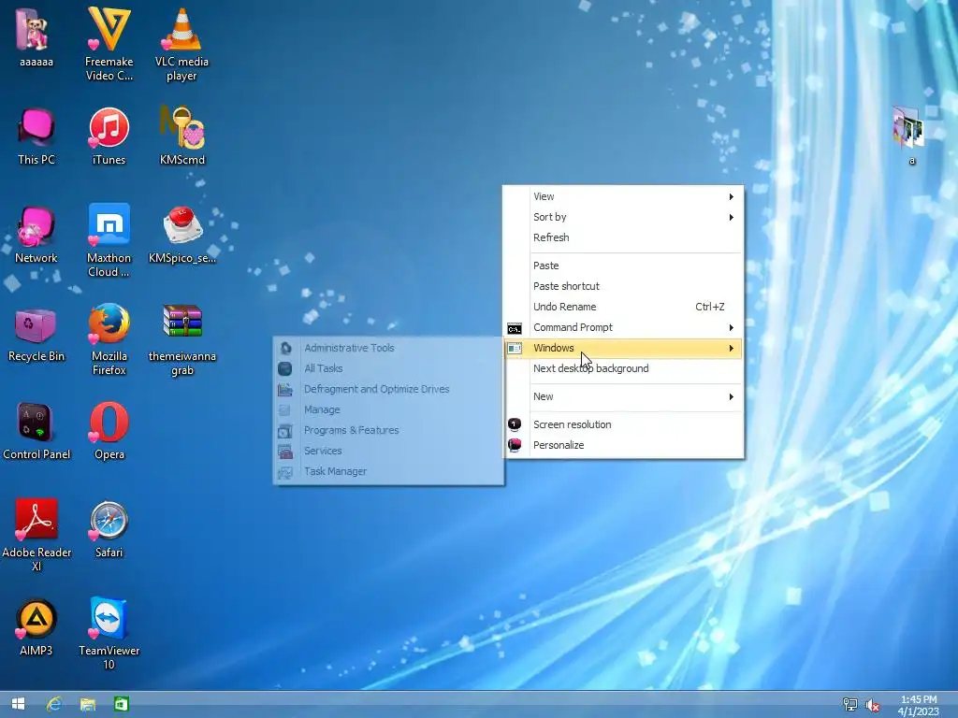The image size is (958, 718).
Task: Launch Internet Explorer from the taskbar
Action: 53,704
